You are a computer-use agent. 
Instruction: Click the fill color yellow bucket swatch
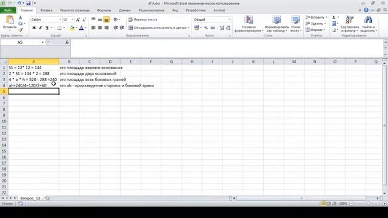tap(72, 28)
